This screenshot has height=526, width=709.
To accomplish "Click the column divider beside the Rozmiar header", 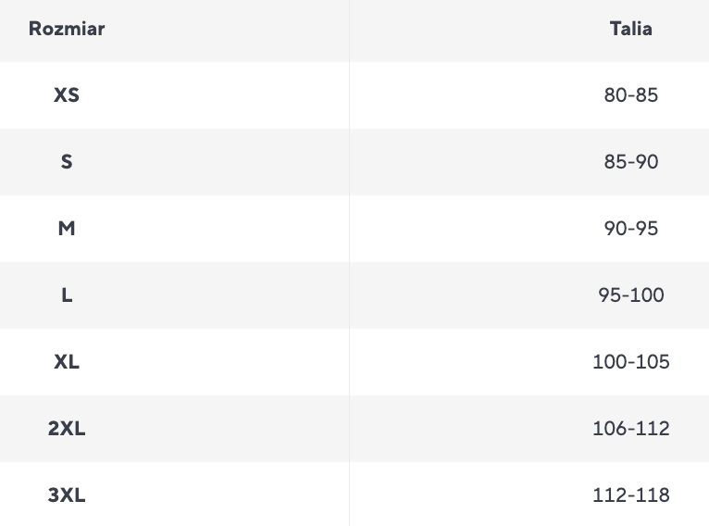I will point(349,31).
